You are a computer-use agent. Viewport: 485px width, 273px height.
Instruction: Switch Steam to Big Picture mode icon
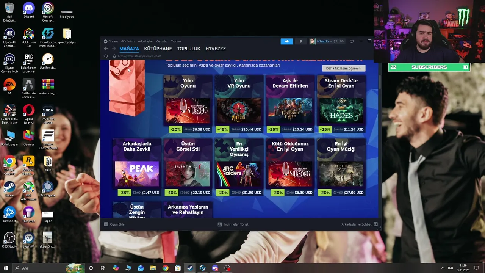pos(352,41)
